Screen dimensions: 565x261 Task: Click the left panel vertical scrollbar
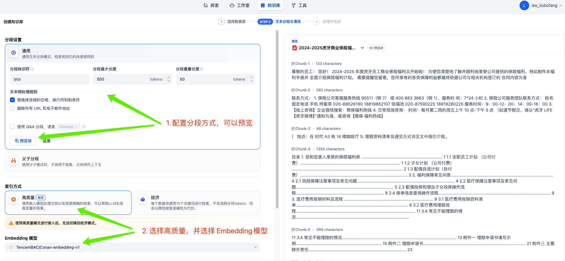(x=277, y=120)
